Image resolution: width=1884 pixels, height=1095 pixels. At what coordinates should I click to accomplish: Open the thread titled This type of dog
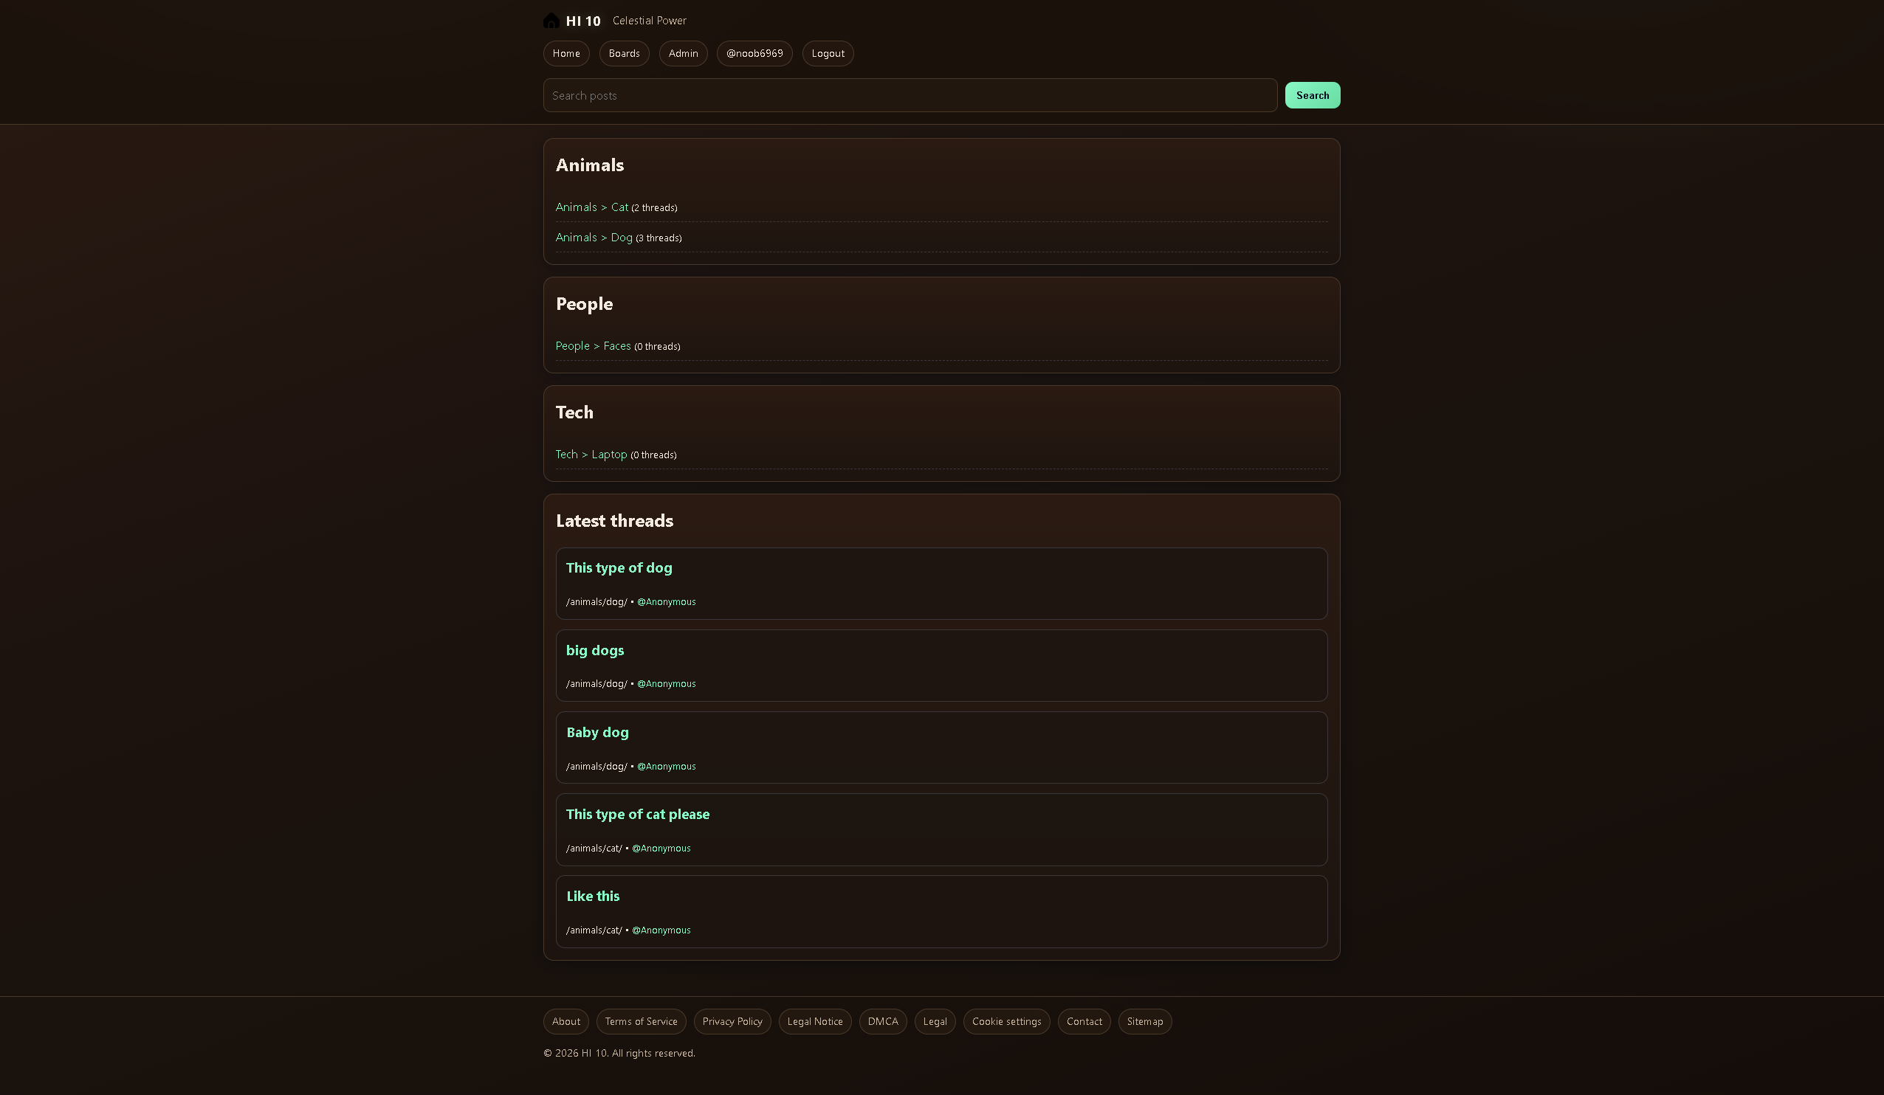click(619, 568)
